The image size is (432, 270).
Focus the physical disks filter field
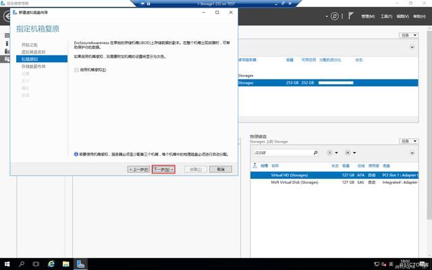[283, 153]
